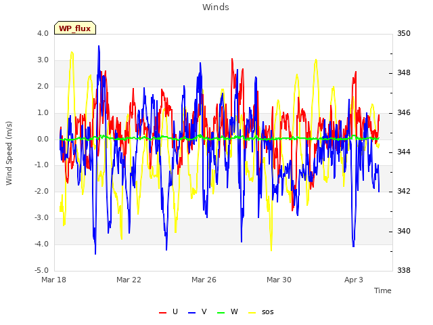Click the Wind Speed (m/s) axis title
Viewport: 433px width, 325px height.
click(x=9, y=153)
